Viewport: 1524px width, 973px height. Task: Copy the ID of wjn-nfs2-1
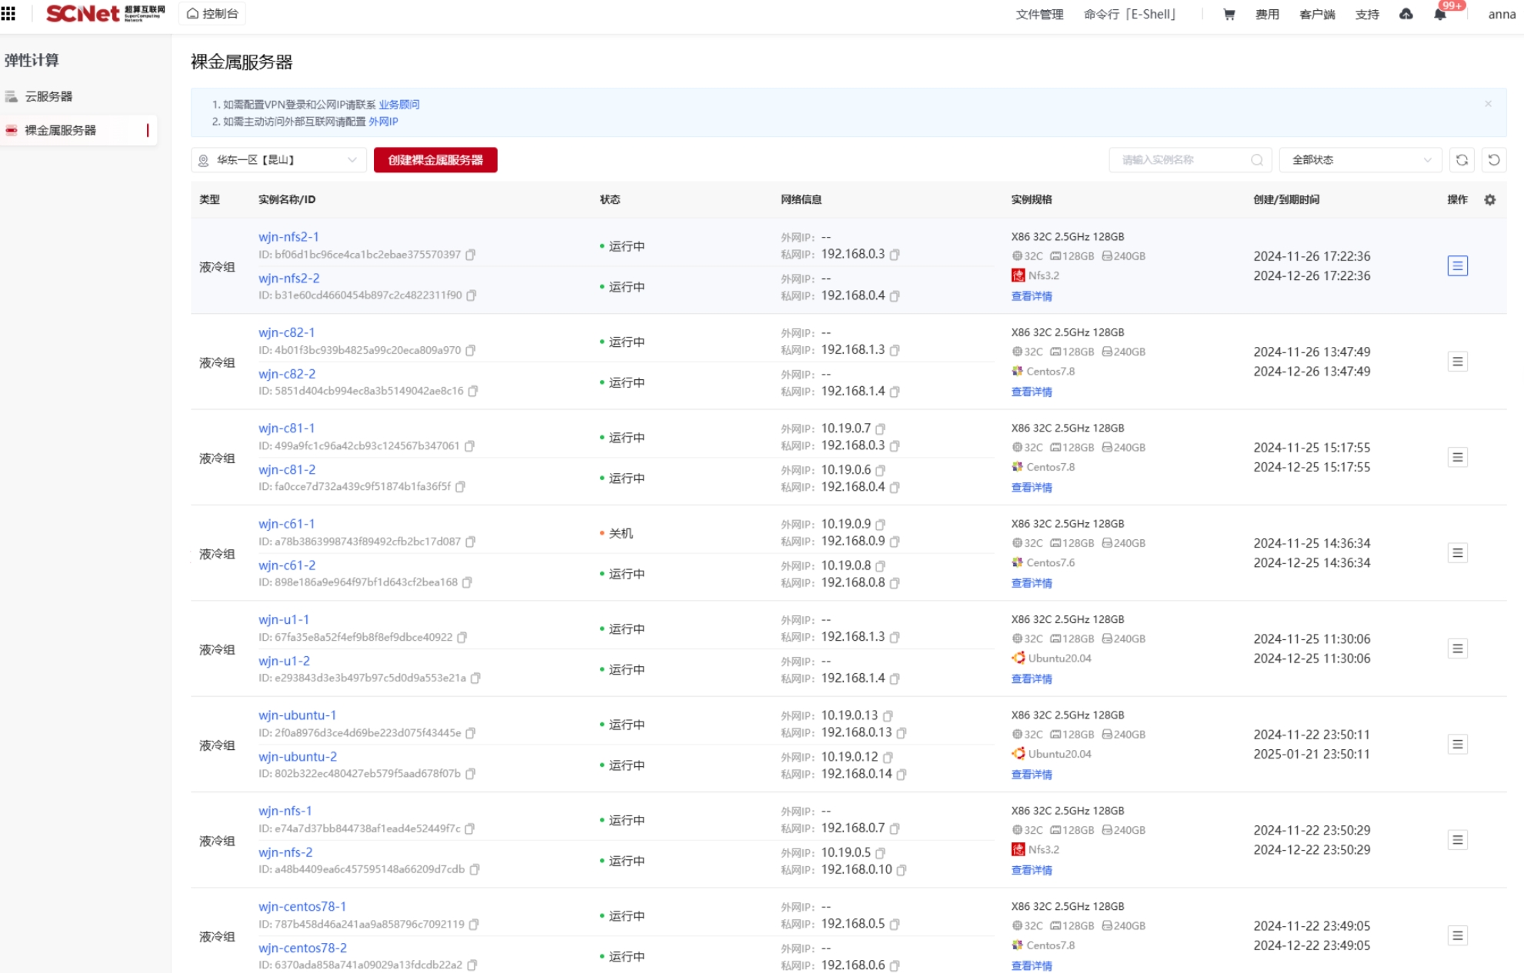click(x=471, y=255)
